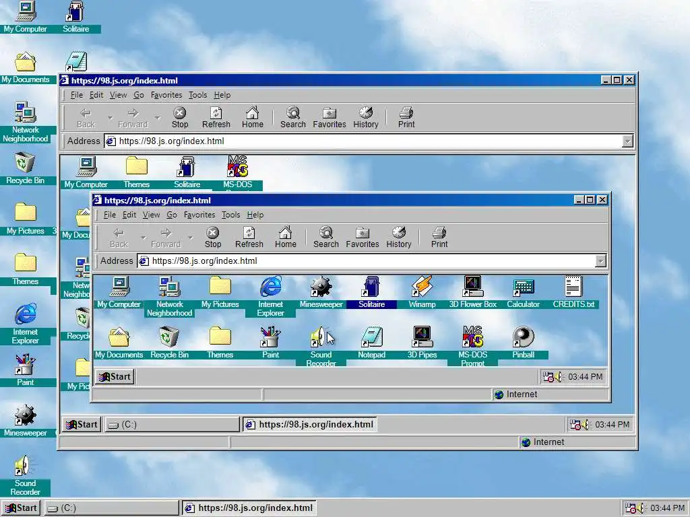Click the innermost nested Start button
The image size is (690, 517).
(x=115, y=377)
